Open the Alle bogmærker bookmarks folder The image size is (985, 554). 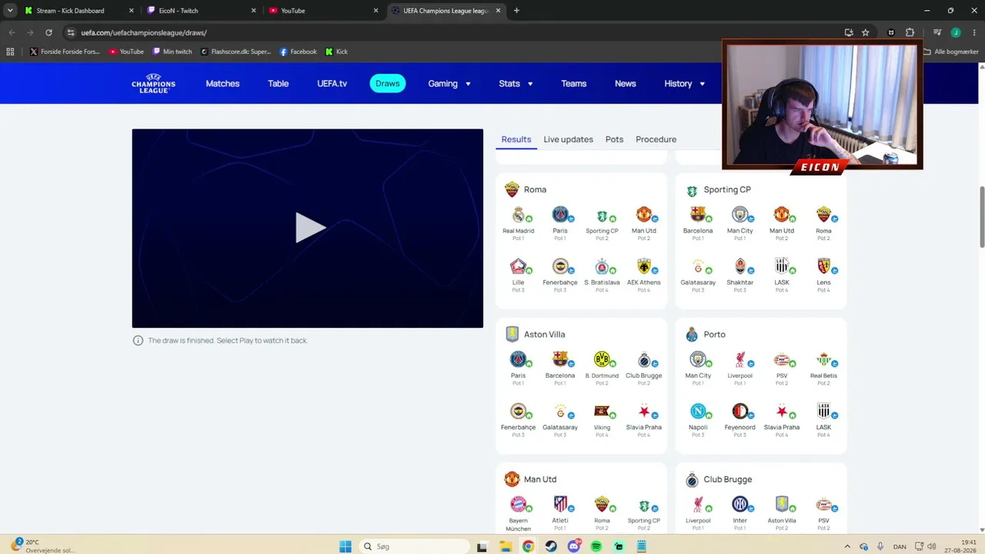tap(950, 52)
